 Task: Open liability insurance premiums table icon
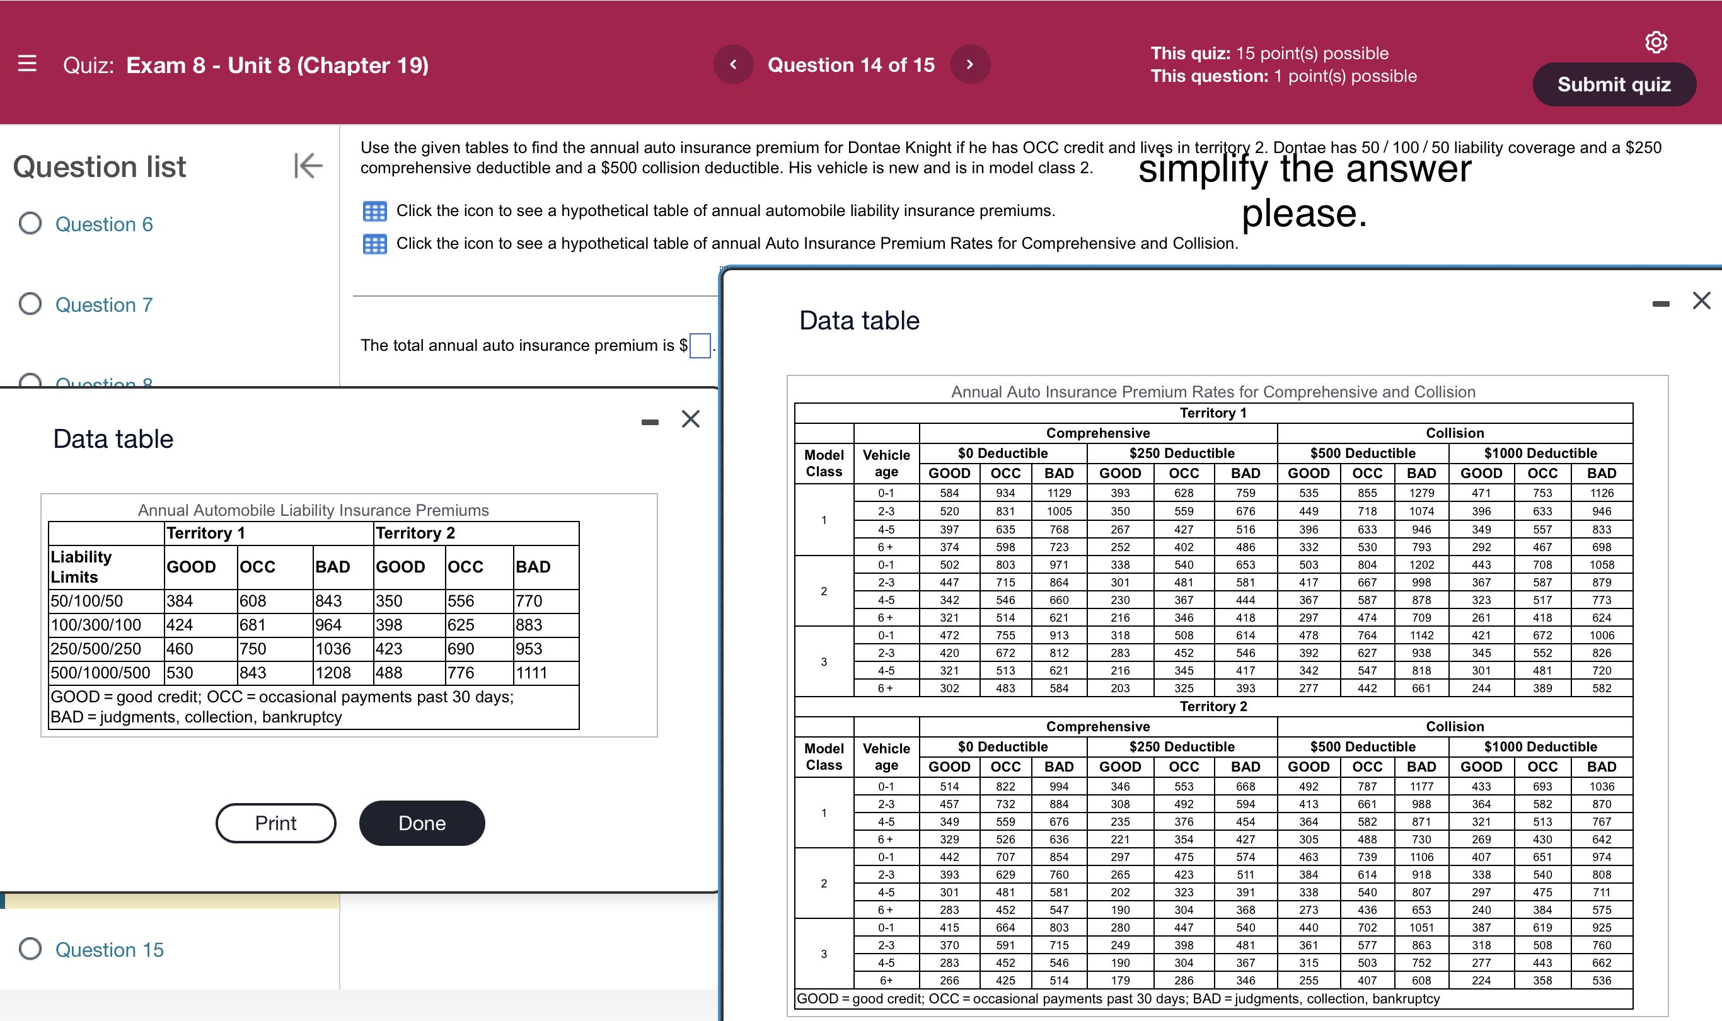point(374,211)
